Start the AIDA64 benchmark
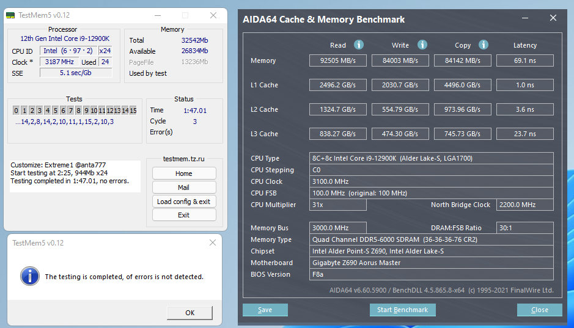The image size is (574, 328). pyautogui.click(x=402, y=310)
